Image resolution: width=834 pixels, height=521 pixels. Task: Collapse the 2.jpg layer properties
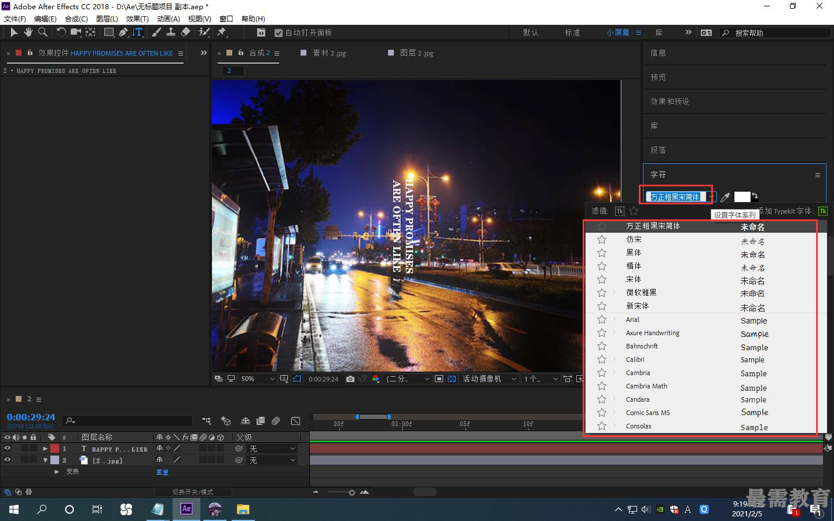coord(45,460)
